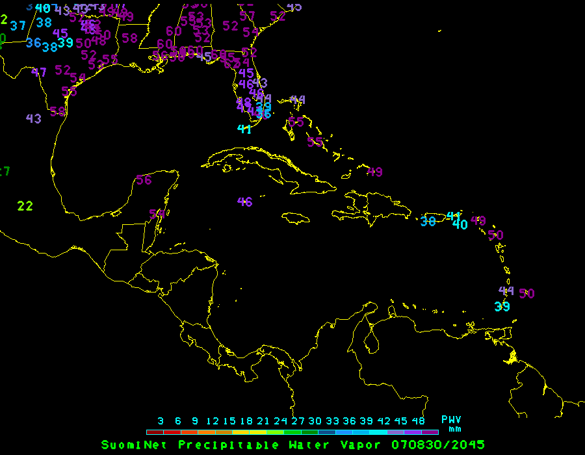Click the SuomiNet title text
Image resolution: width=585 pixels, height=455 pixels.
point(136,445)
